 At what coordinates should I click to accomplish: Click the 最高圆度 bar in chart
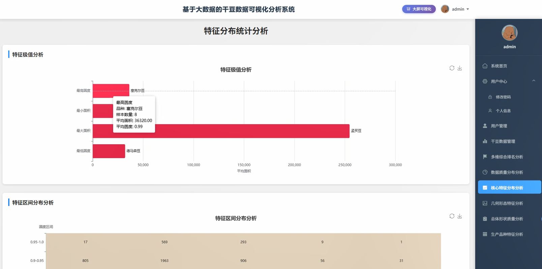[x=111, y=90]
